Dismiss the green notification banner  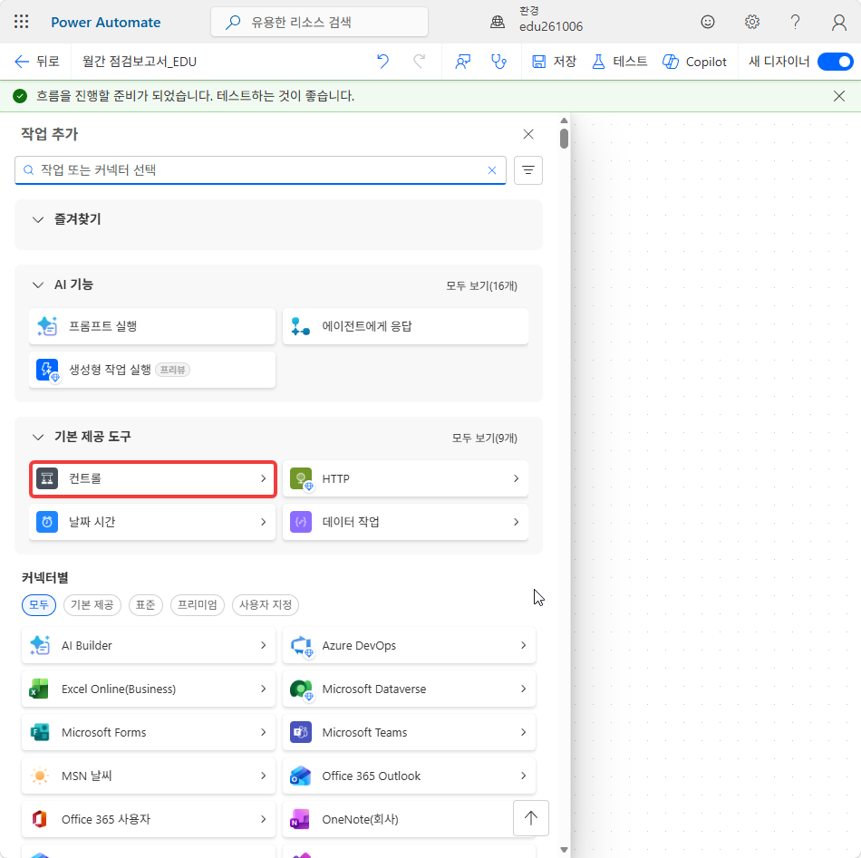[839, 96]
